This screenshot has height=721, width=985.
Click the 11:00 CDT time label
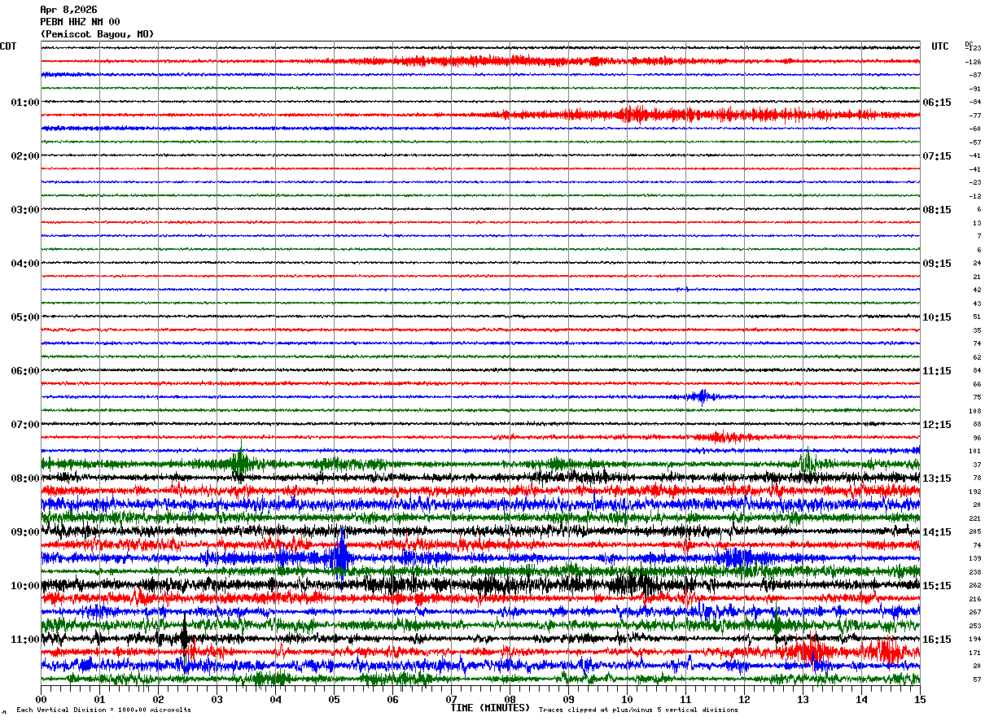click(x=25, y=640)
